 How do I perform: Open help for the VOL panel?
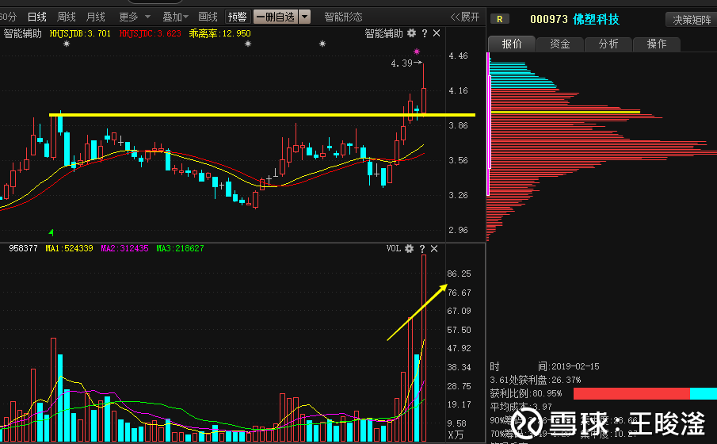tap(422, 248)
